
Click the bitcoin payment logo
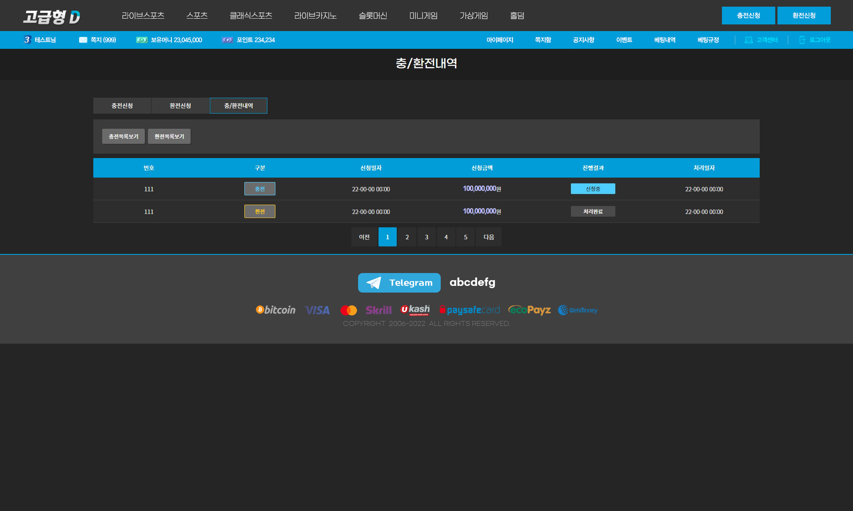275,310
